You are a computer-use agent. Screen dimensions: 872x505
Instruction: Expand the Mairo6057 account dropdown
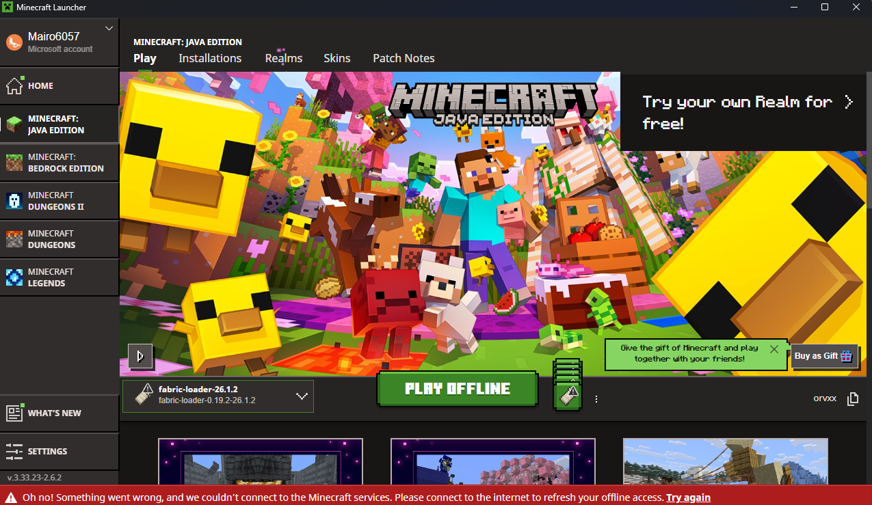[x=109, y=29]
